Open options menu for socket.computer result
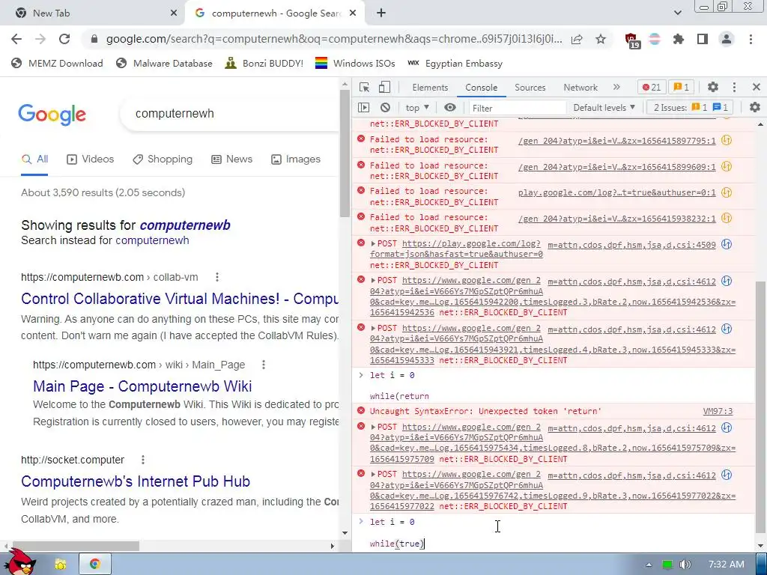This screenshot has width=767, height=575. point(143,460)
